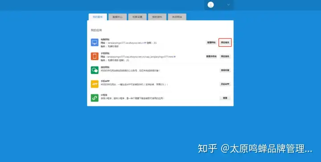The width and height of the screenshot is (321, 162).
Task: Click 管理 button in mini program row
Action: (x=225, y=98)
